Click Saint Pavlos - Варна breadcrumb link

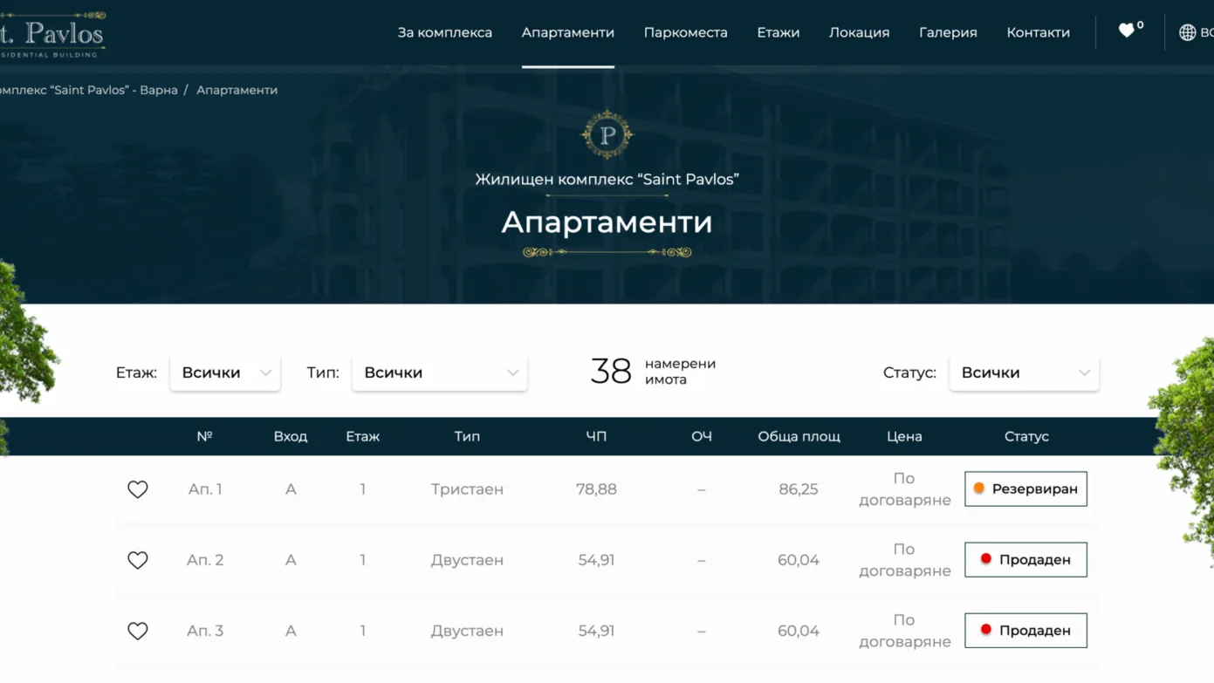coord(87,90)
